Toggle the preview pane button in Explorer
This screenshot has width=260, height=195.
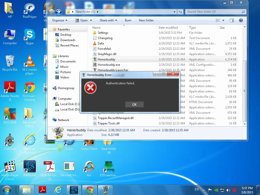pyautogui.click(x=232, y=20)
